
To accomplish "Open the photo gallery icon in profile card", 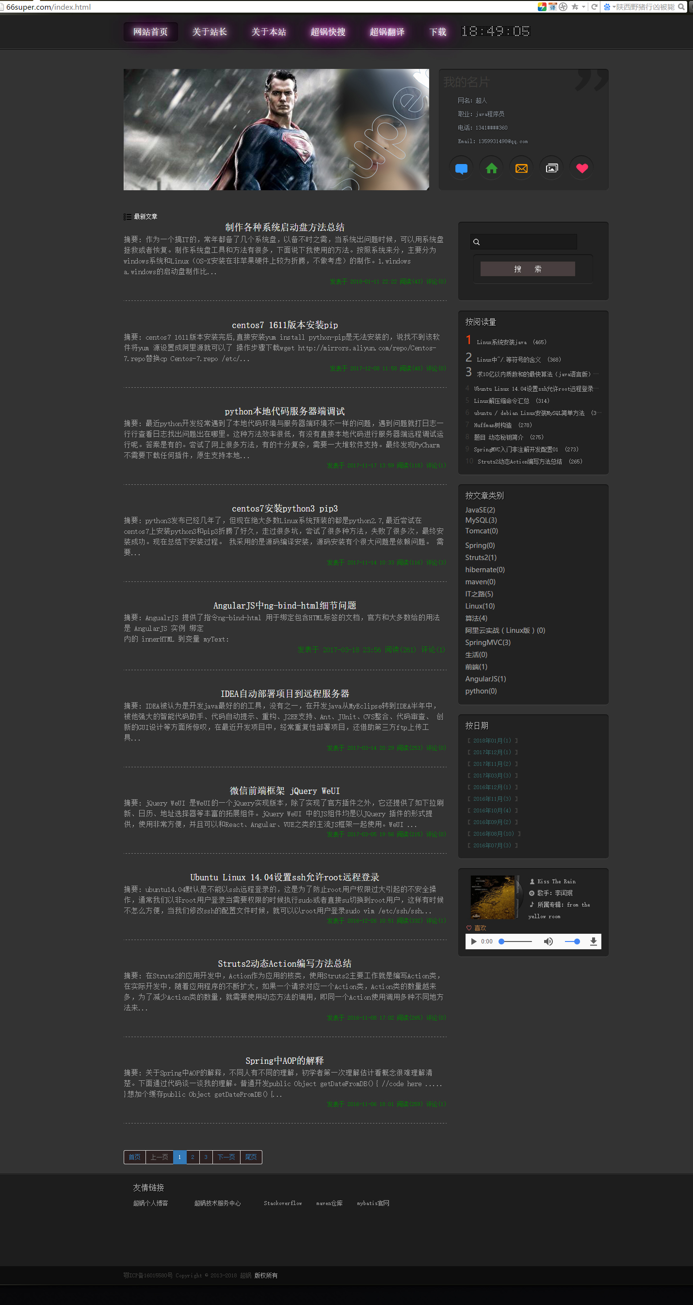I will 552,168.
